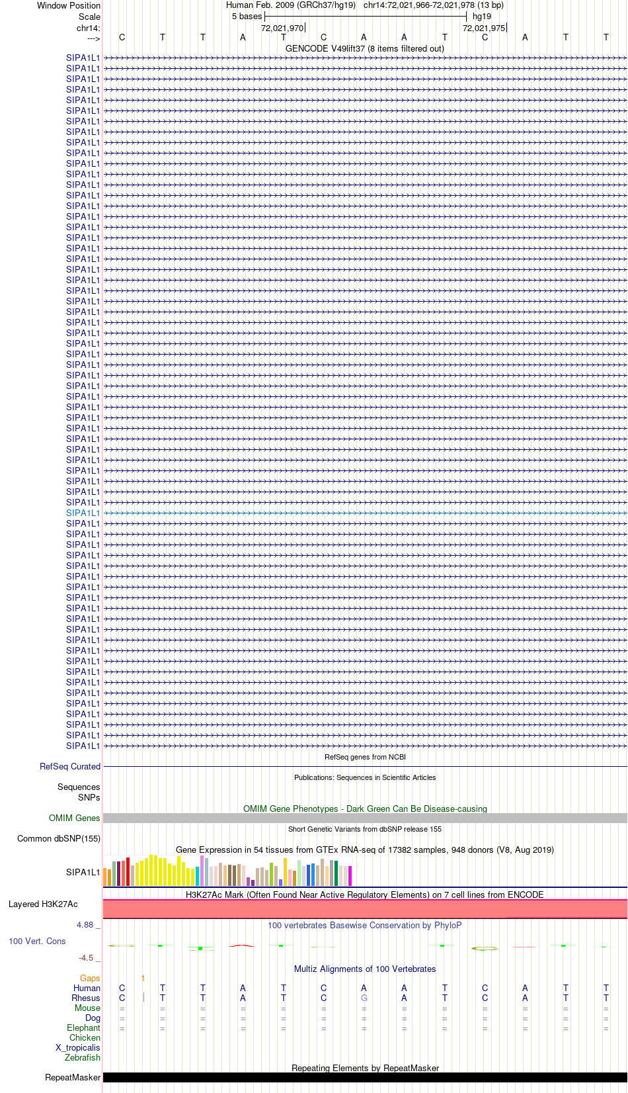The width and height of the screenshot is (628, 1093).
Task: Click the chr14: label
Action: click(88, 28)
